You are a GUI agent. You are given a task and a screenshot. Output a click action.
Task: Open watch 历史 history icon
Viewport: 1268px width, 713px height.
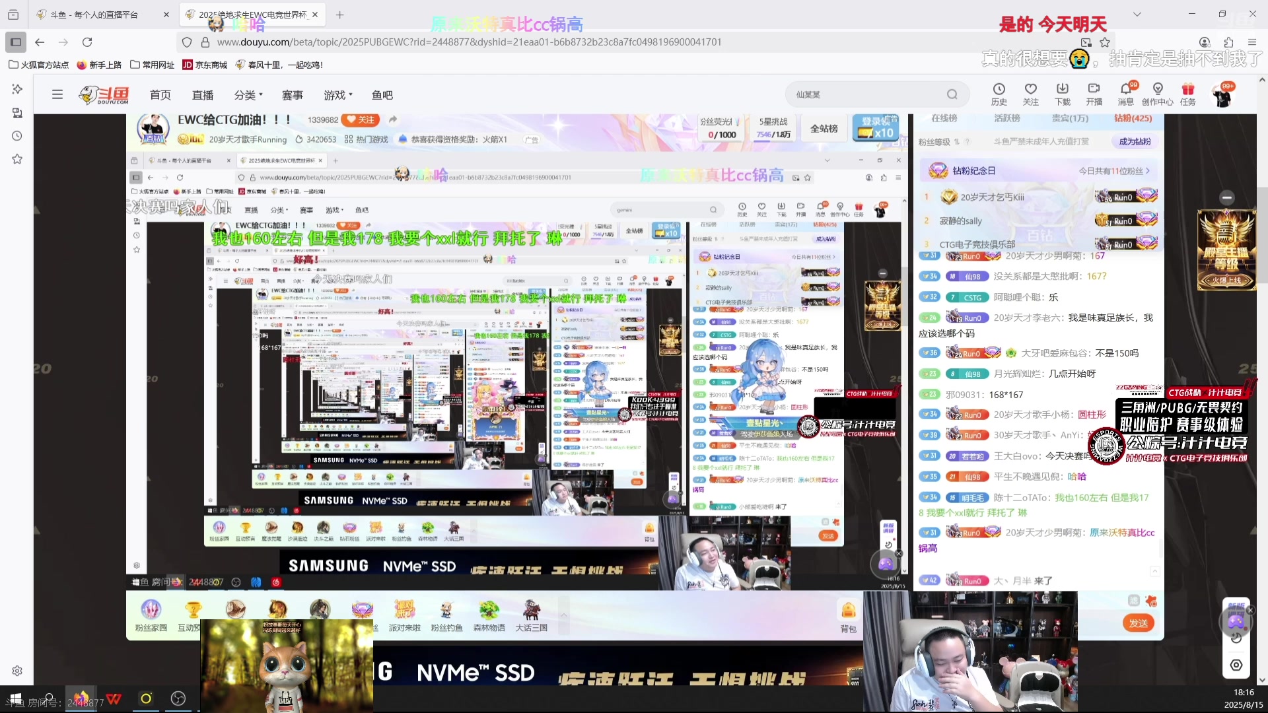(x=999, y=94)
